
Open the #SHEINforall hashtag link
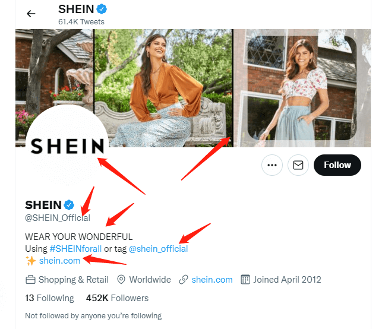point(75,248)
